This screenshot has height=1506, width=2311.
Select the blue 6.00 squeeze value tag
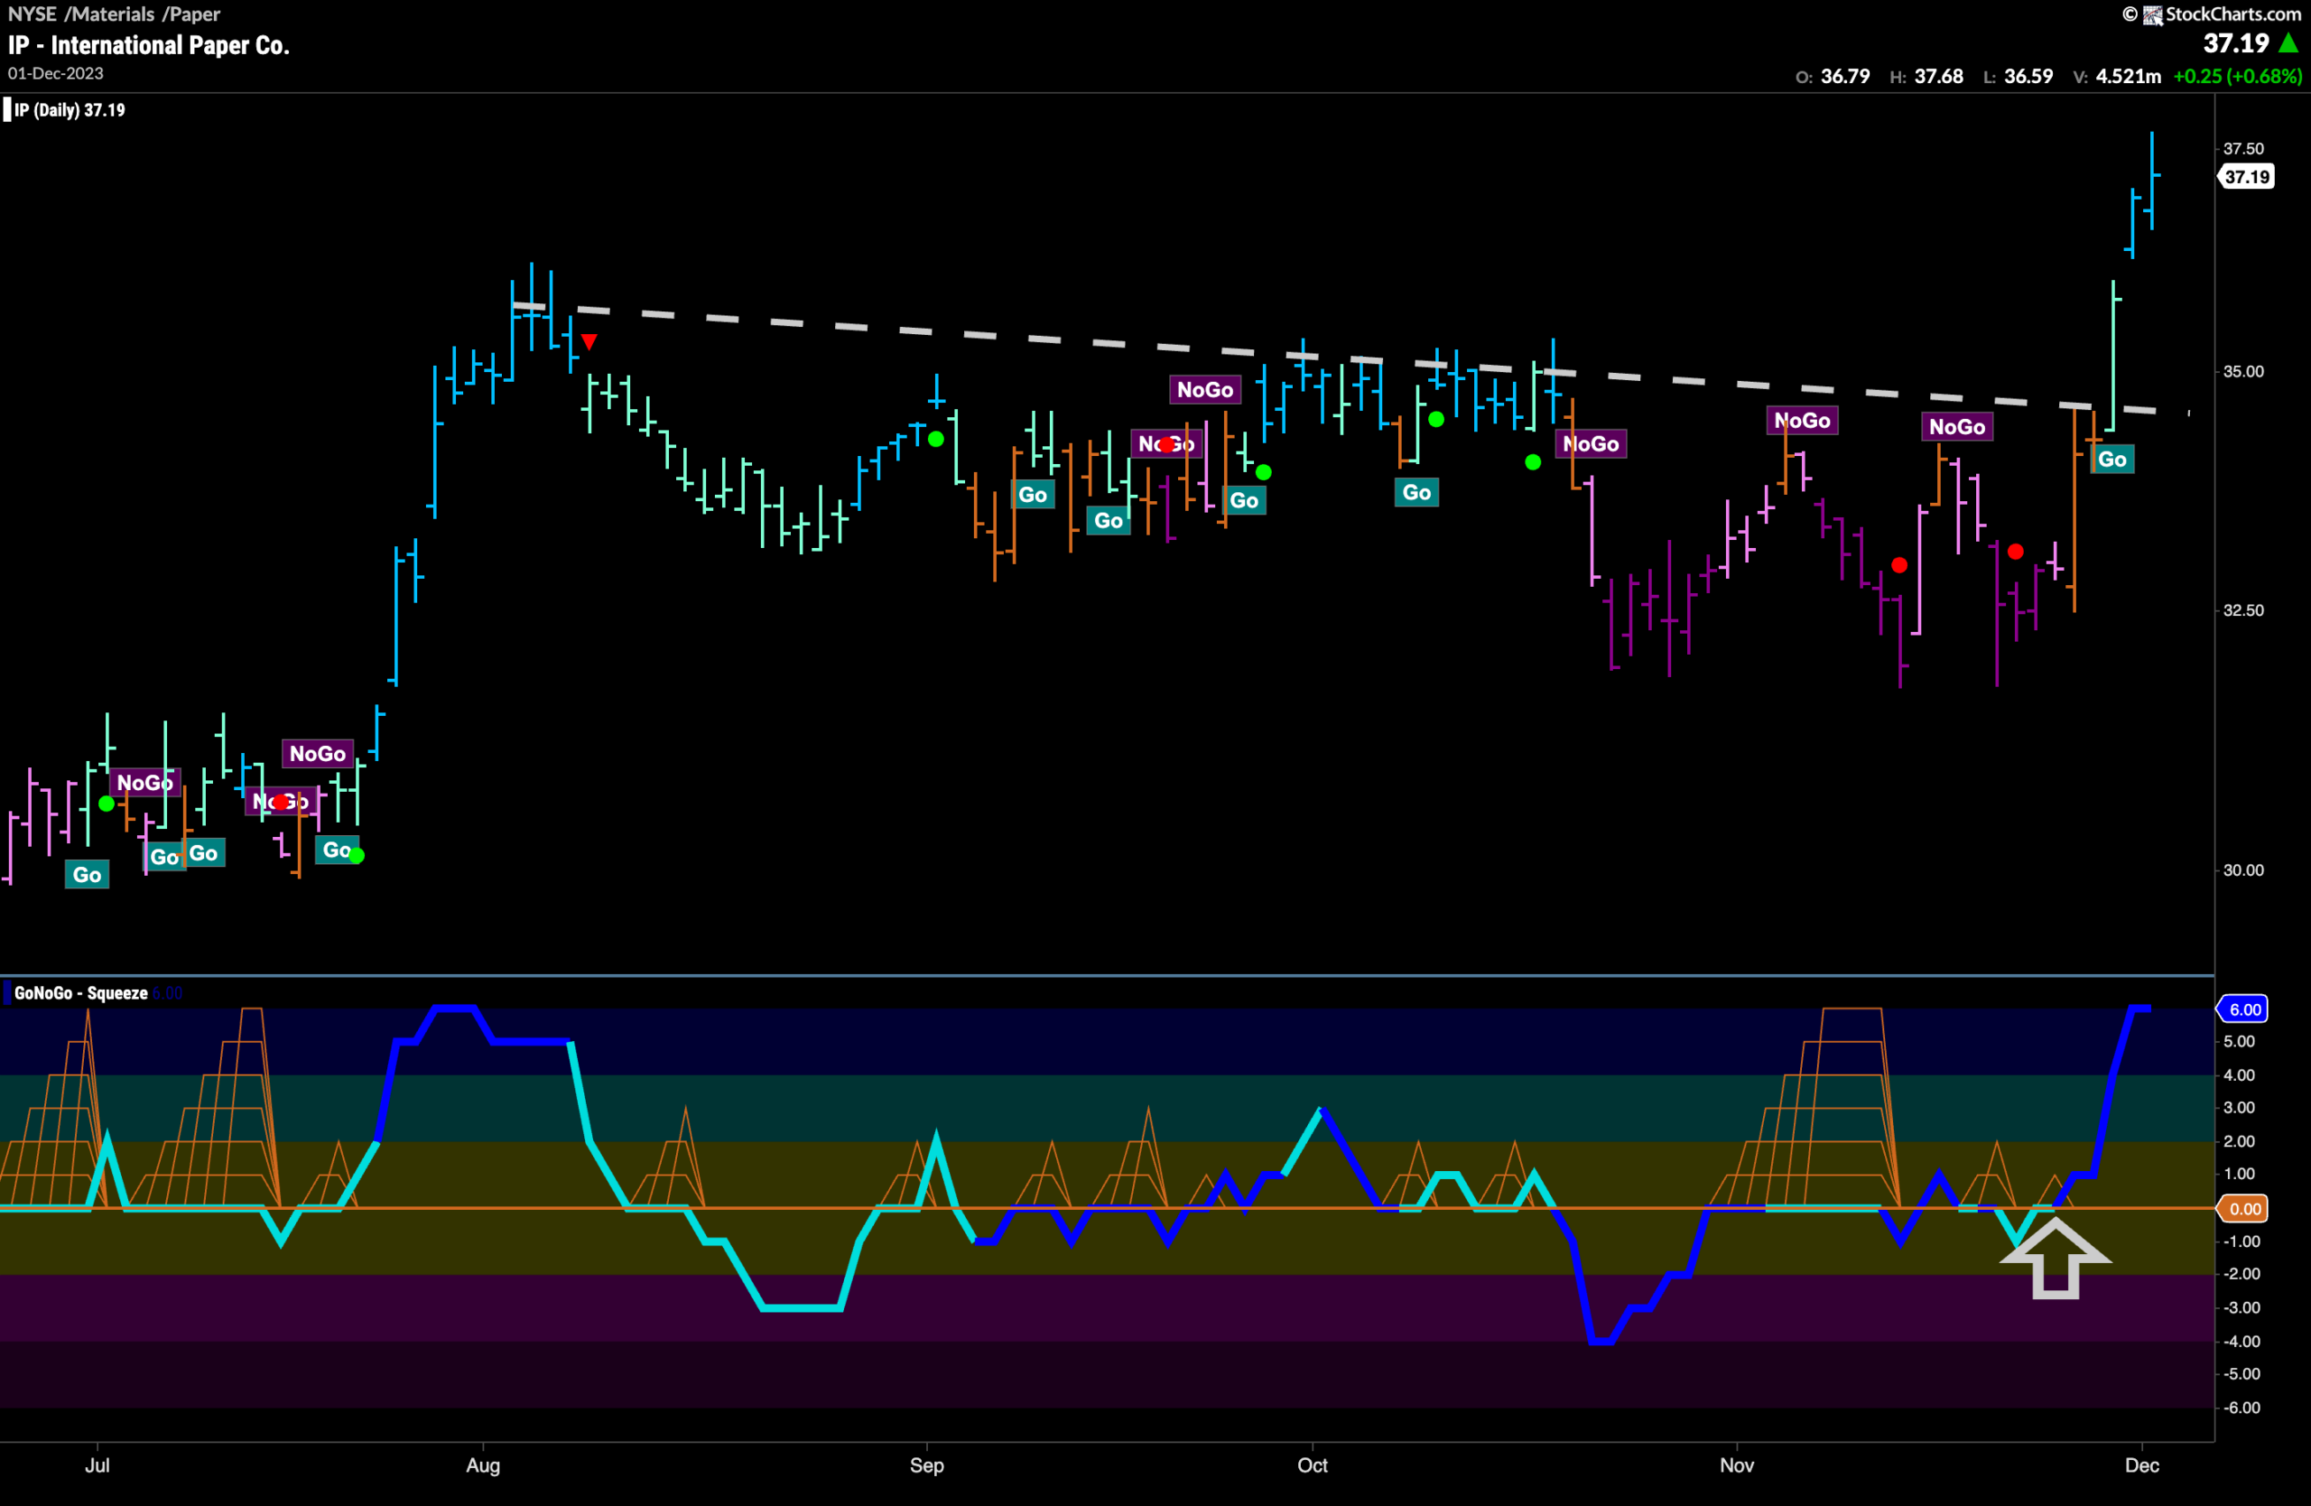coord(2242,1009)
